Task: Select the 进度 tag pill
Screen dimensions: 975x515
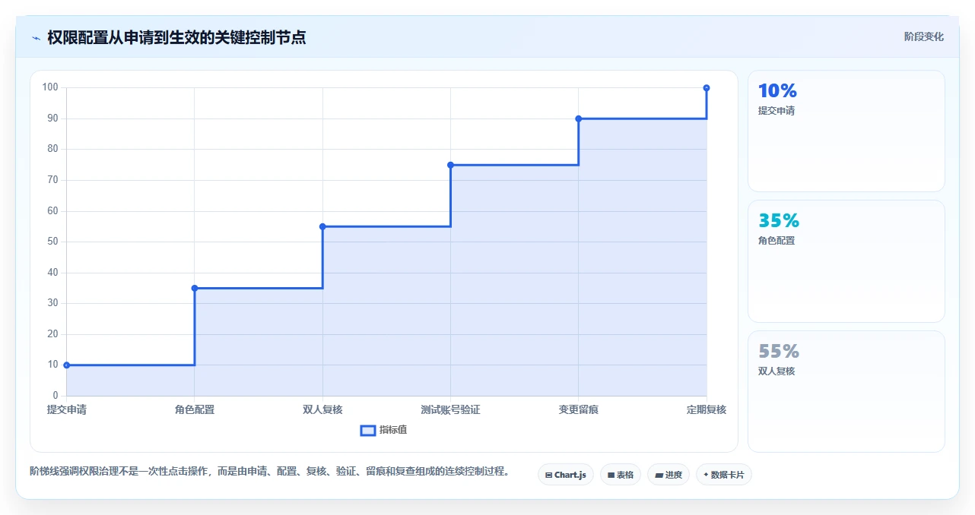Action: pyautogui.click(x=669, y=475)
